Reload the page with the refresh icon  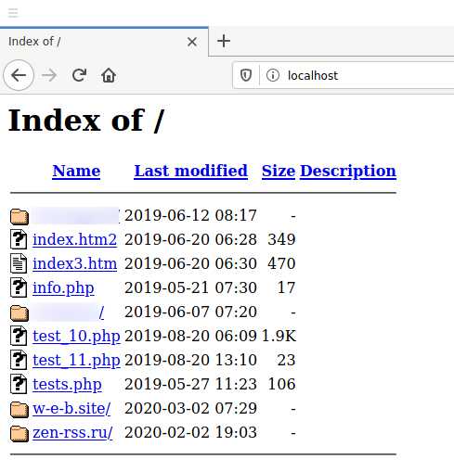tap(79, 75)
